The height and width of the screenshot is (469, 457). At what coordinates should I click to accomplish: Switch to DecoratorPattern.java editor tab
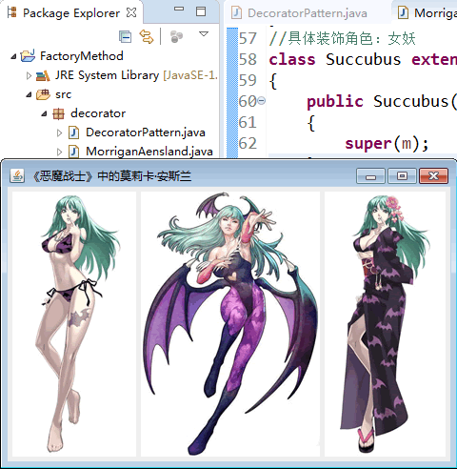308,13
